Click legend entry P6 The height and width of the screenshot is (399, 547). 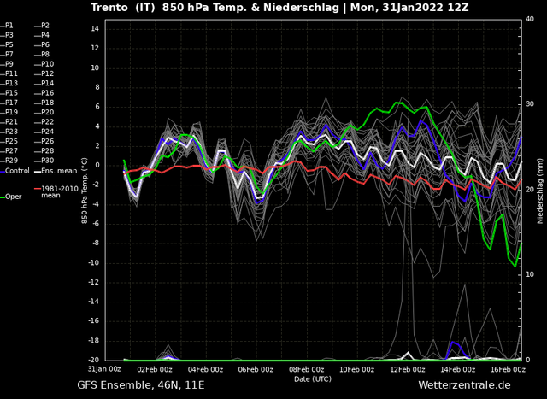coord(42,44)
